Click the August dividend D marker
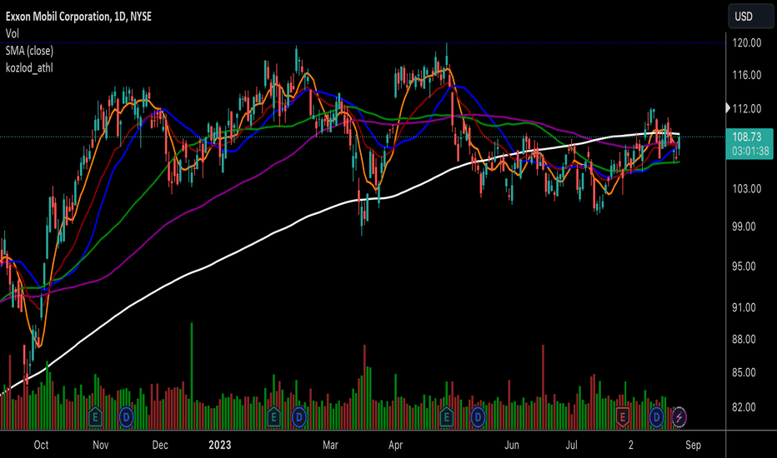This screenshot has width=777, height=458. (657, 417)
